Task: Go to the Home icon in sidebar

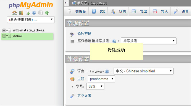Action: point(14,13)
